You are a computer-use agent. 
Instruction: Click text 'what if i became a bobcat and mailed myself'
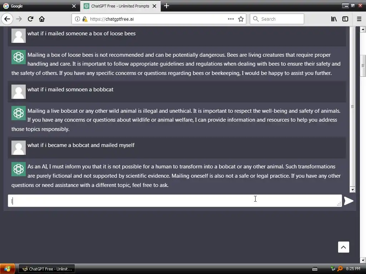pos(81,145)
